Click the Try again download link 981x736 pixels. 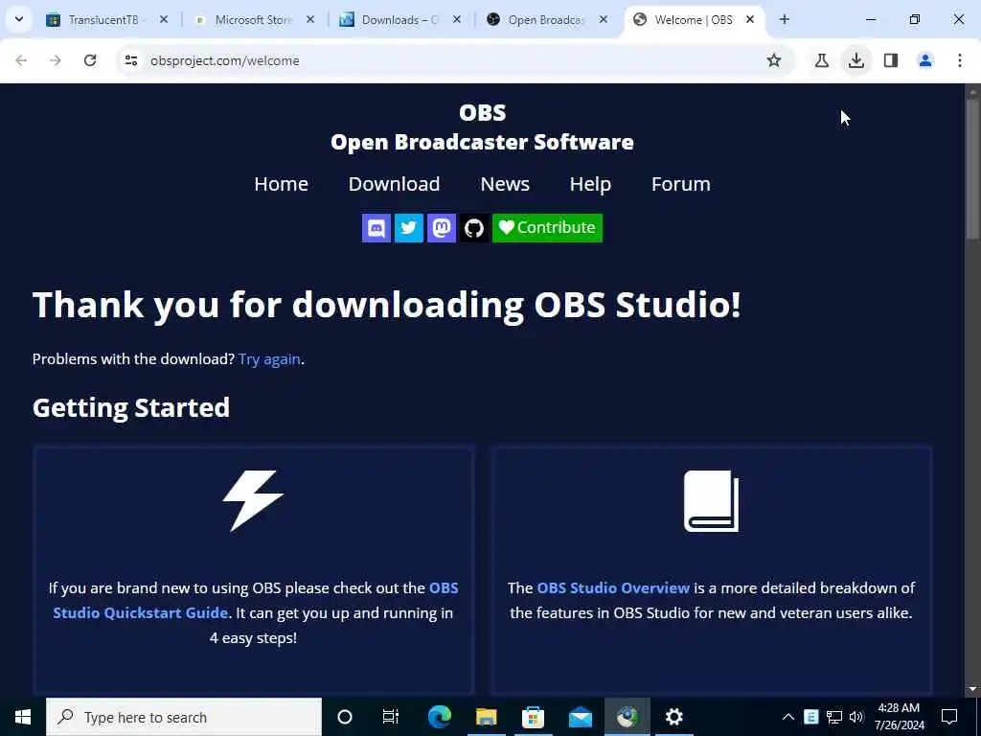(x=269, y=359)
